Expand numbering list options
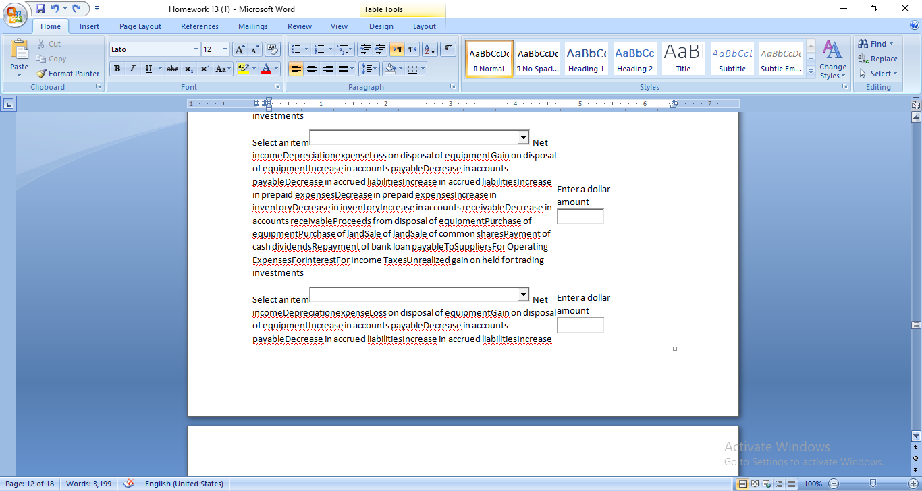This screenshot has height=491, width=922. [x=331, y=49]
